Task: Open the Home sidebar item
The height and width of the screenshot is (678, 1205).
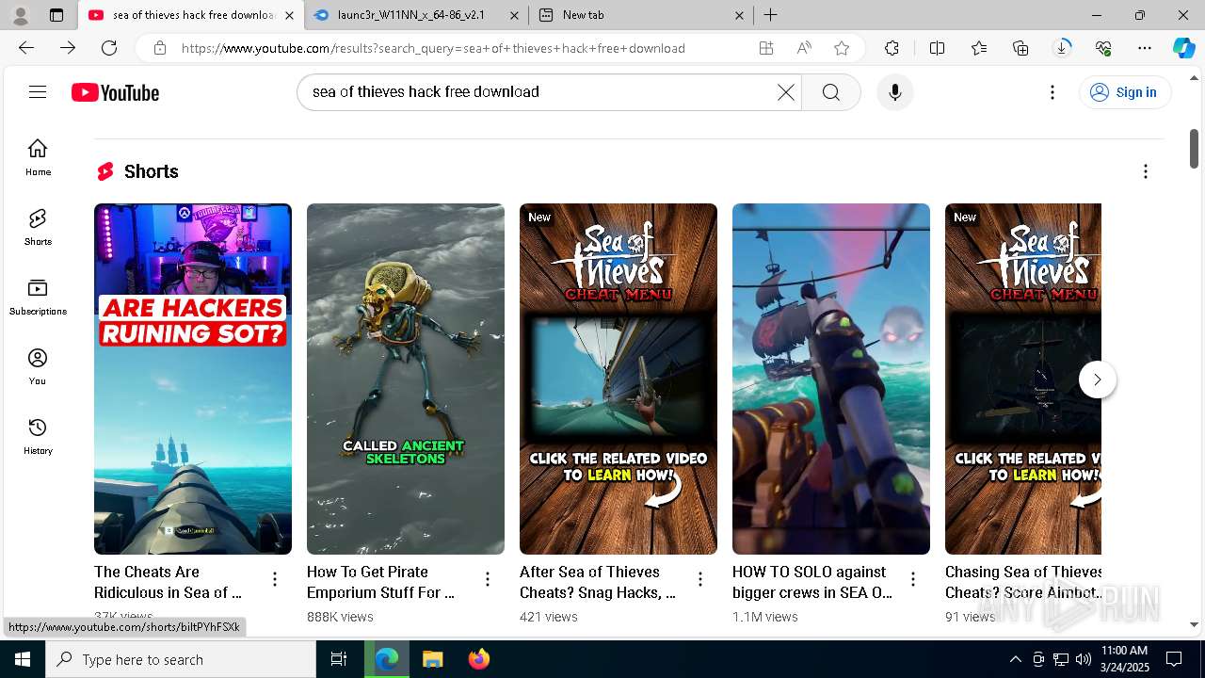Action: (x=38, y=157)
